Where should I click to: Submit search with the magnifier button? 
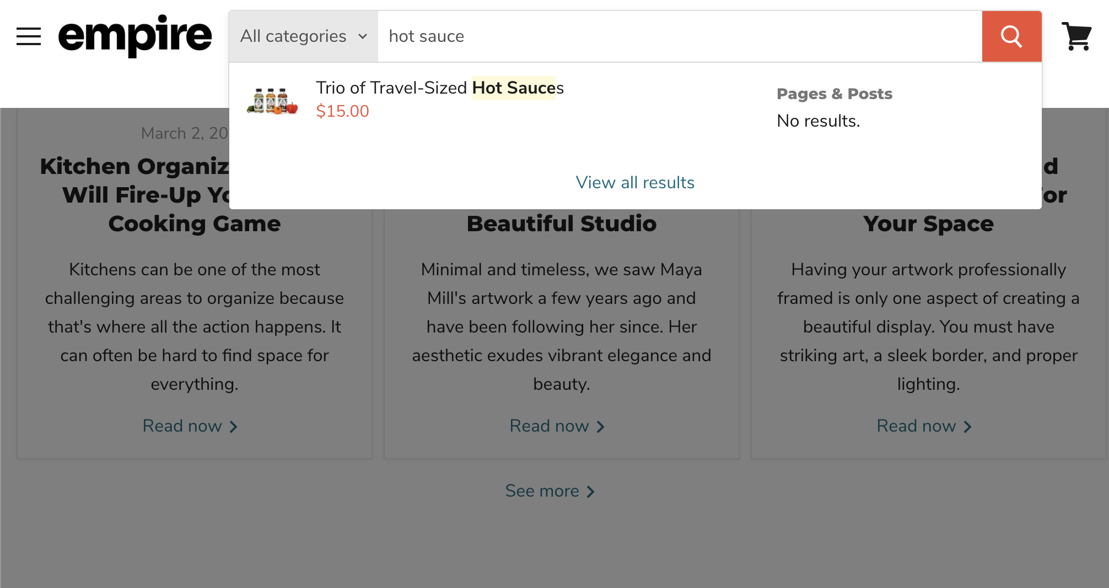tap(1011, 36)
